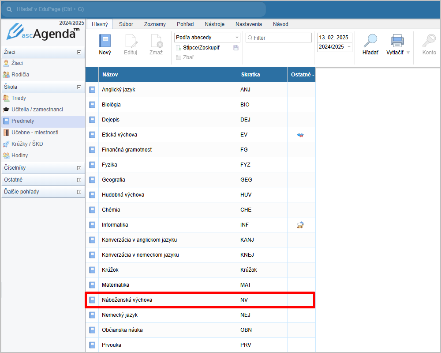This screenshot has width=441, height=353.
Task: Click the 13. 02. 2025 date field
Action: click(x=334, y=38)
